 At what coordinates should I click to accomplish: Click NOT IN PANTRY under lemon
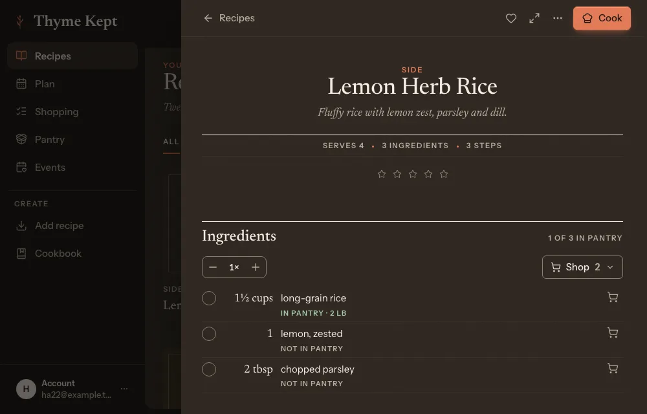(312, 349)
